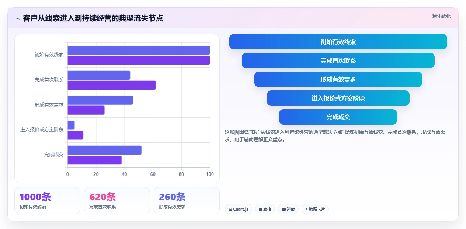Click the 1000条 初始有效线索 stat card
This screenshot has width=466, height=229.
(x=47, y=201)
